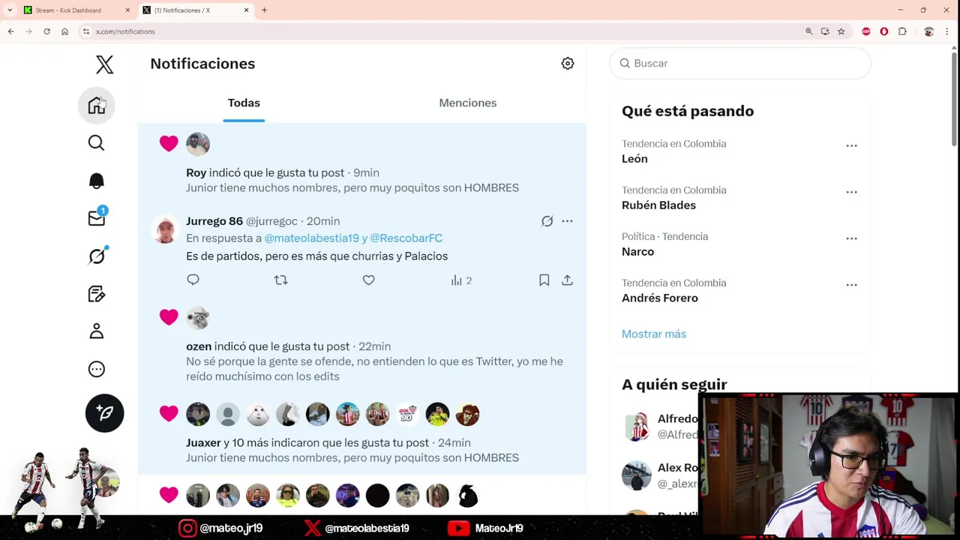This screenshot has width=960, height=540.
Task: Open browser zoom magnifier icon
Action: pyautogui.click(x=808, y=31)
